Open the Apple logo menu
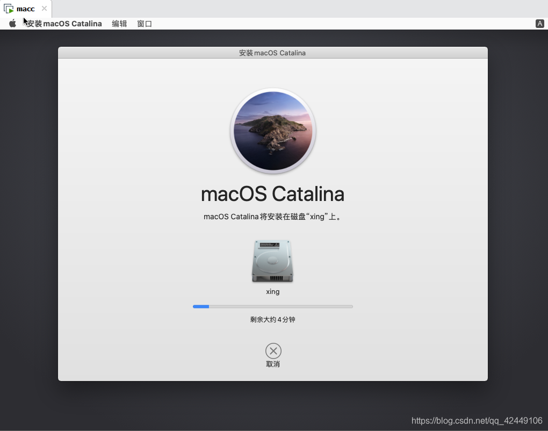Screen dimensions: 548x431 click(12, 24)
